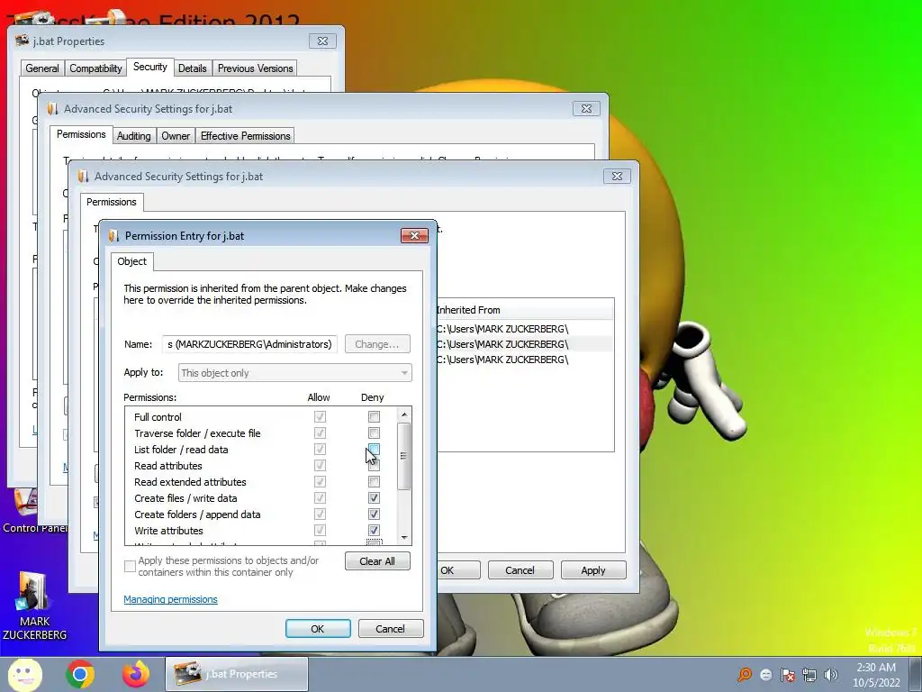Close the back Advanced Security Settings window
Screen dimensions: 922x692
[x=586, y=109]
